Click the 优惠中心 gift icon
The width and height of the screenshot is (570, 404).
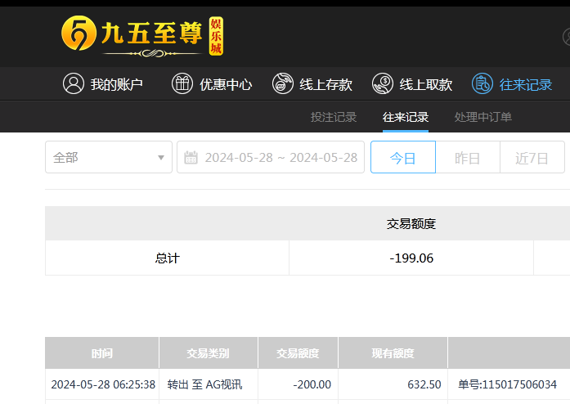(x=182, y=83)
